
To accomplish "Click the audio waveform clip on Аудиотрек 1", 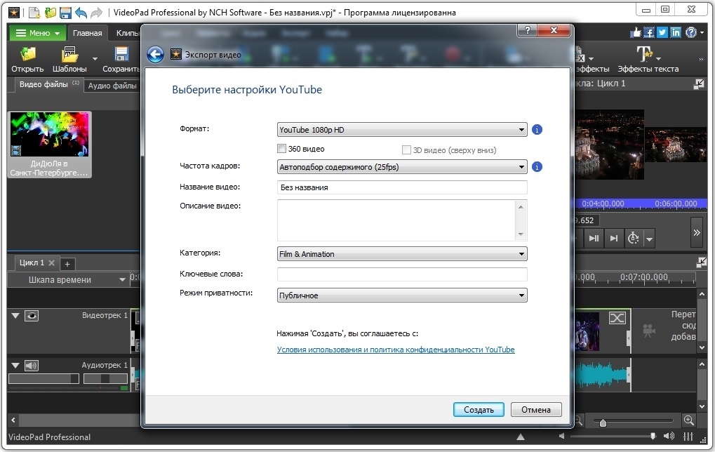I will (602, 375).
